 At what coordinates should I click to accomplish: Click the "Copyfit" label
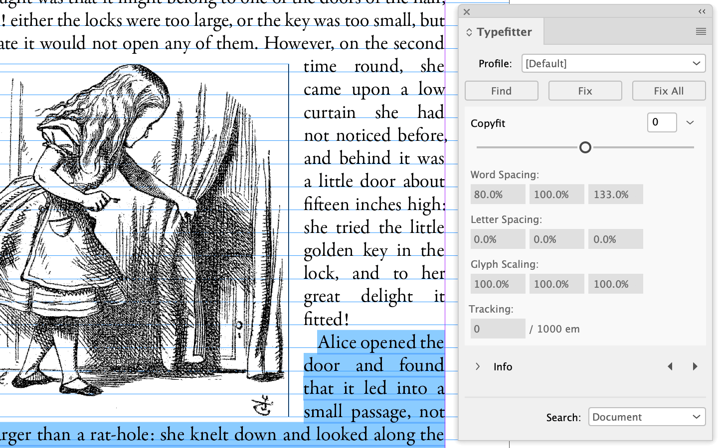tap(488, 123)
